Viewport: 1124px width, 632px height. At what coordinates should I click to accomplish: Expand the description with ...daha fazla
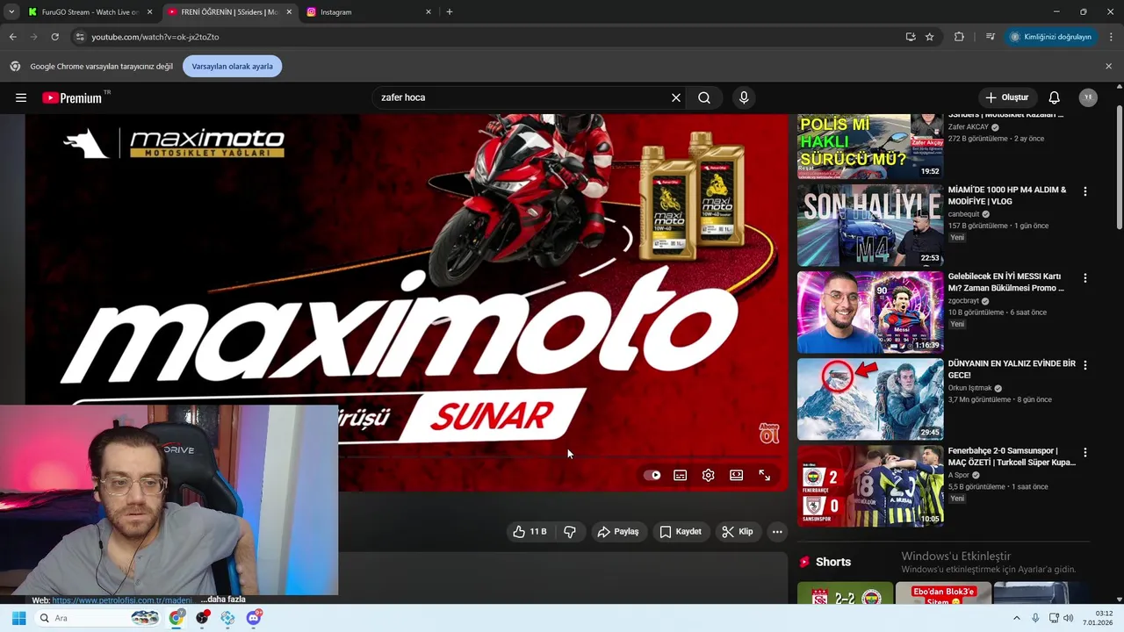[223, 600]
